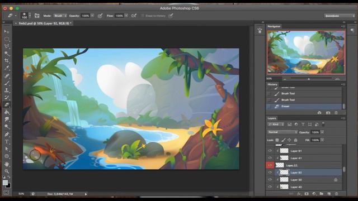This screenshot has width=358, height=201.
Task: Select the Healing Brush tool
Action: pyautogui.click(x=7, y=76)
